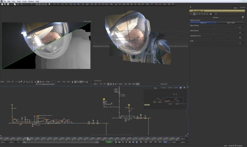Add a Background via BG button
Screen dimensions: 247x147
[x=63, y=4]
